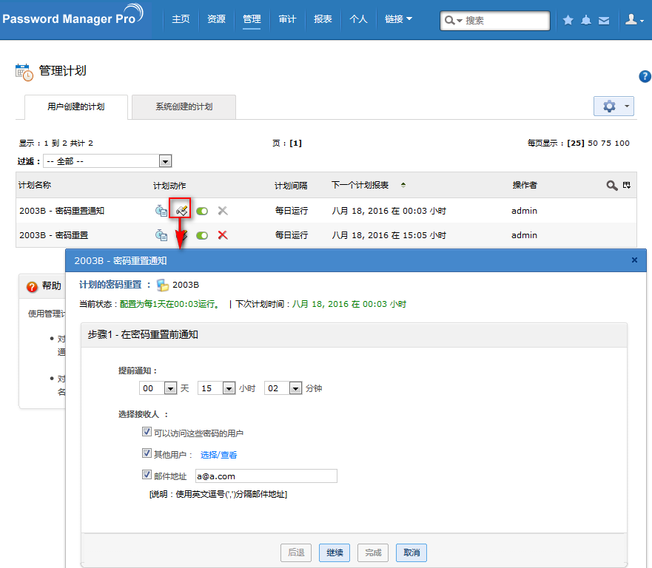Switch to 系统创建的计划 tab
Viewport: 652px width, 568px height.
184,106
